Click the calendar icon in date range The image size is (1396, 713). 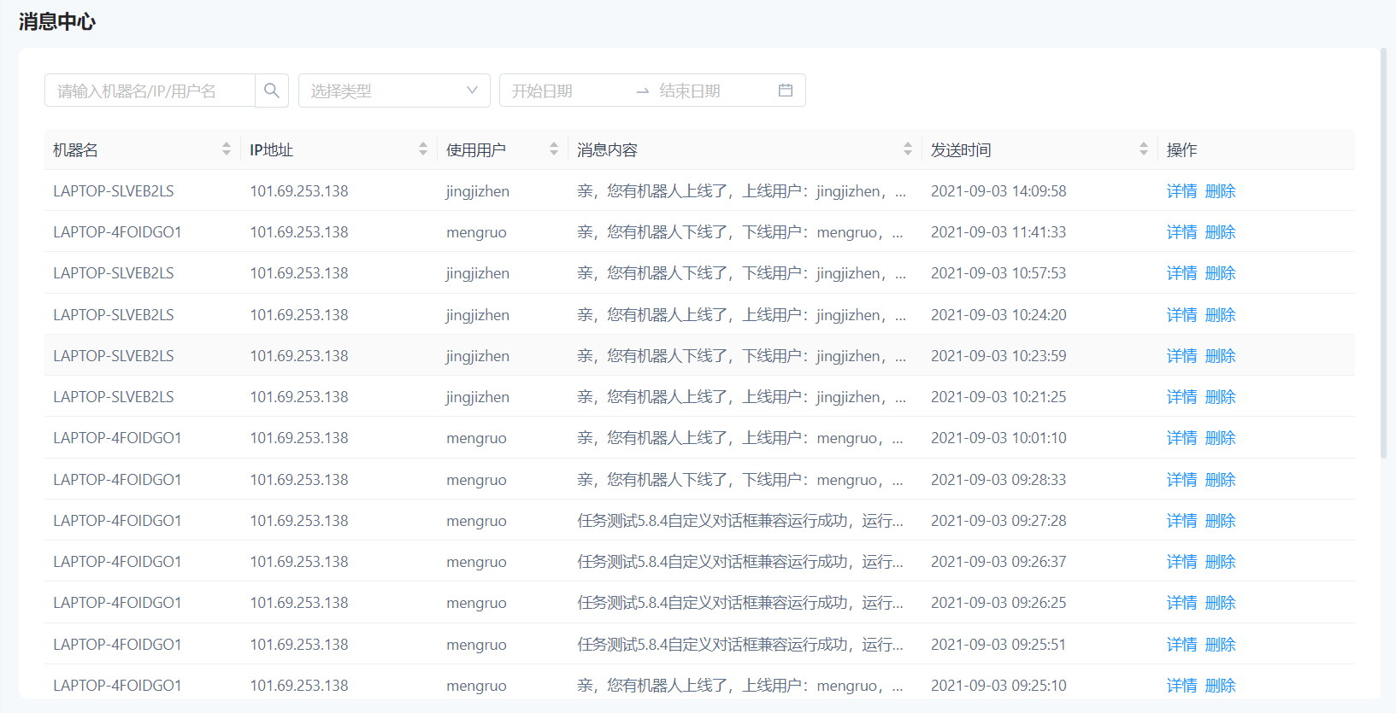click(785, 91)
